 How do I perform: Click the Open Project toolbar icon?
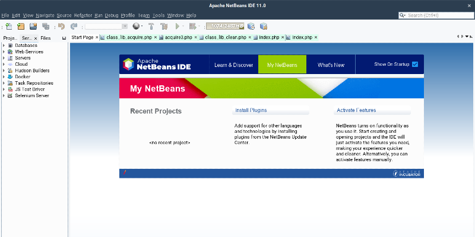(x=33, y=26)
